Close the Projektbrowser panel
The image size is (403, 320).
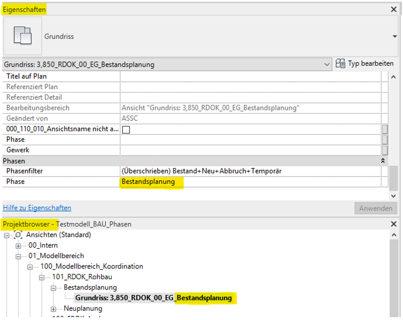tap(394, 224)
